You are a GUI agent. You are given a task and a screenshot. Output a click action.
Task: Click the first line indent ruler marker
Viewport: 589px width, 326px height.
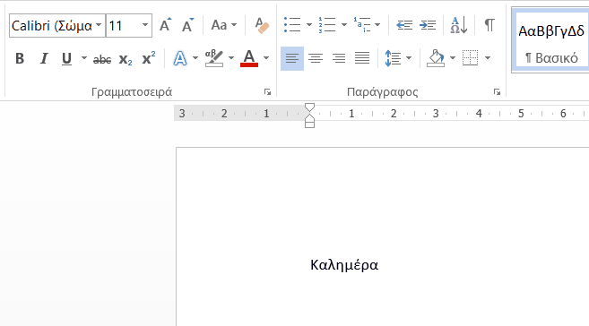(x=309, y=107)
